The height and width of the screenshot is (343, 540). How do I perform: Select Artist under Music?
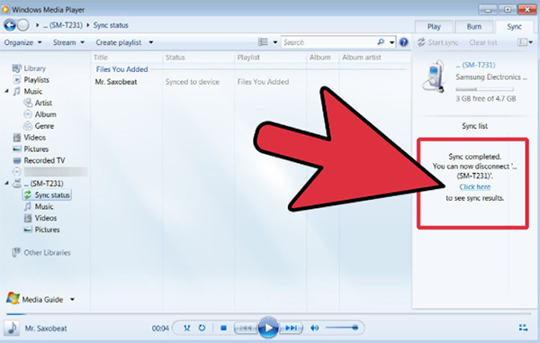tap(38, 103)
